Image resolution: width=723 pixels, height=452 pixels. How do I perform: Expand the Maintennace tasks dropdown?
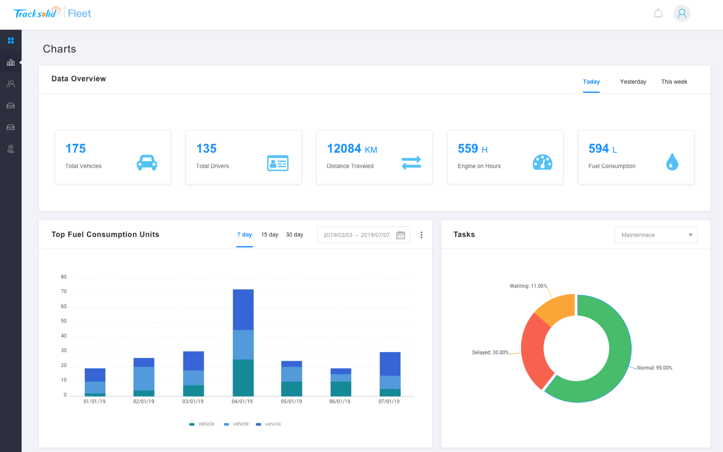[x=656, y=235]
